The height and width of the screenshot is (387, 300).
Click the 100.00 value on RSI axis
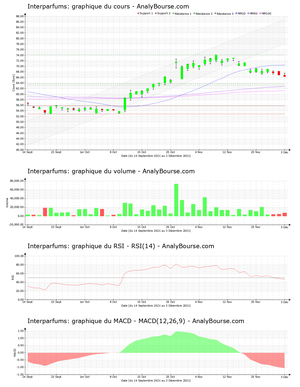coord(19,256)
